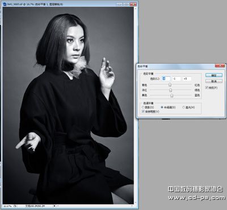The height and width of the screenshot is (210, 227).
Task: Select the Highlights (高光) radio button
Action: pyautogui.click(x=183, y=108)
